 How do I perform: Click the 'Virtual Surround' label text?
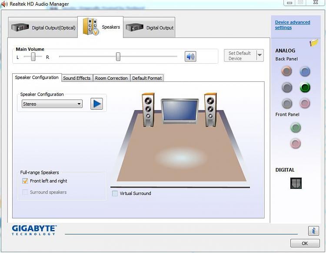(x=135, y=193)
